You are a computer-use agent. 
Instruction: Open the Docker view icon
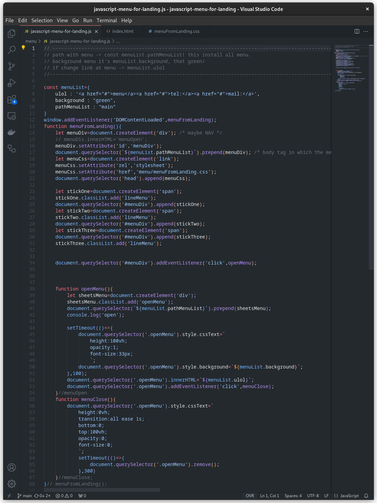click(12, 132)
